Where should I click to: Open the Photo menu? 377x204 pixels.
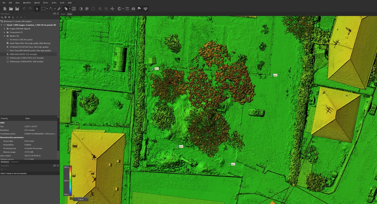pos(46,3)
